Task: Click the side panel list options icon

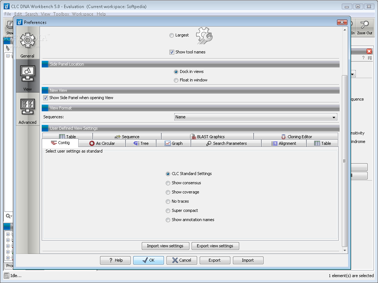Action: [370, 58]
